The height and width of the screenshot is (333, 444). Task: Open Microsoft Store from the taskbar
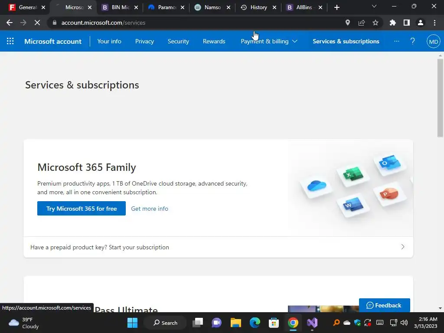click(x=274, y=323)
